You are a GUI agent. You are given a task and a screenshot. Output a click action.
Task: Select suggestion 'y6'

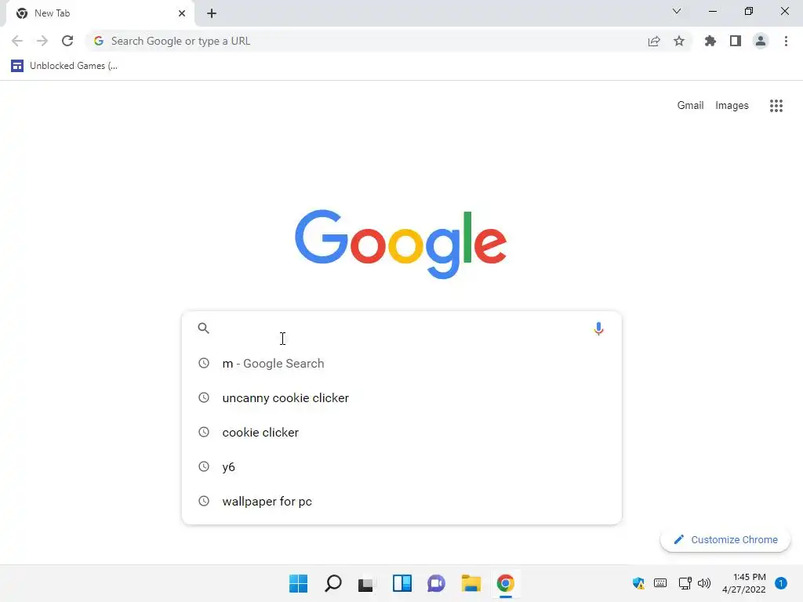401,467
